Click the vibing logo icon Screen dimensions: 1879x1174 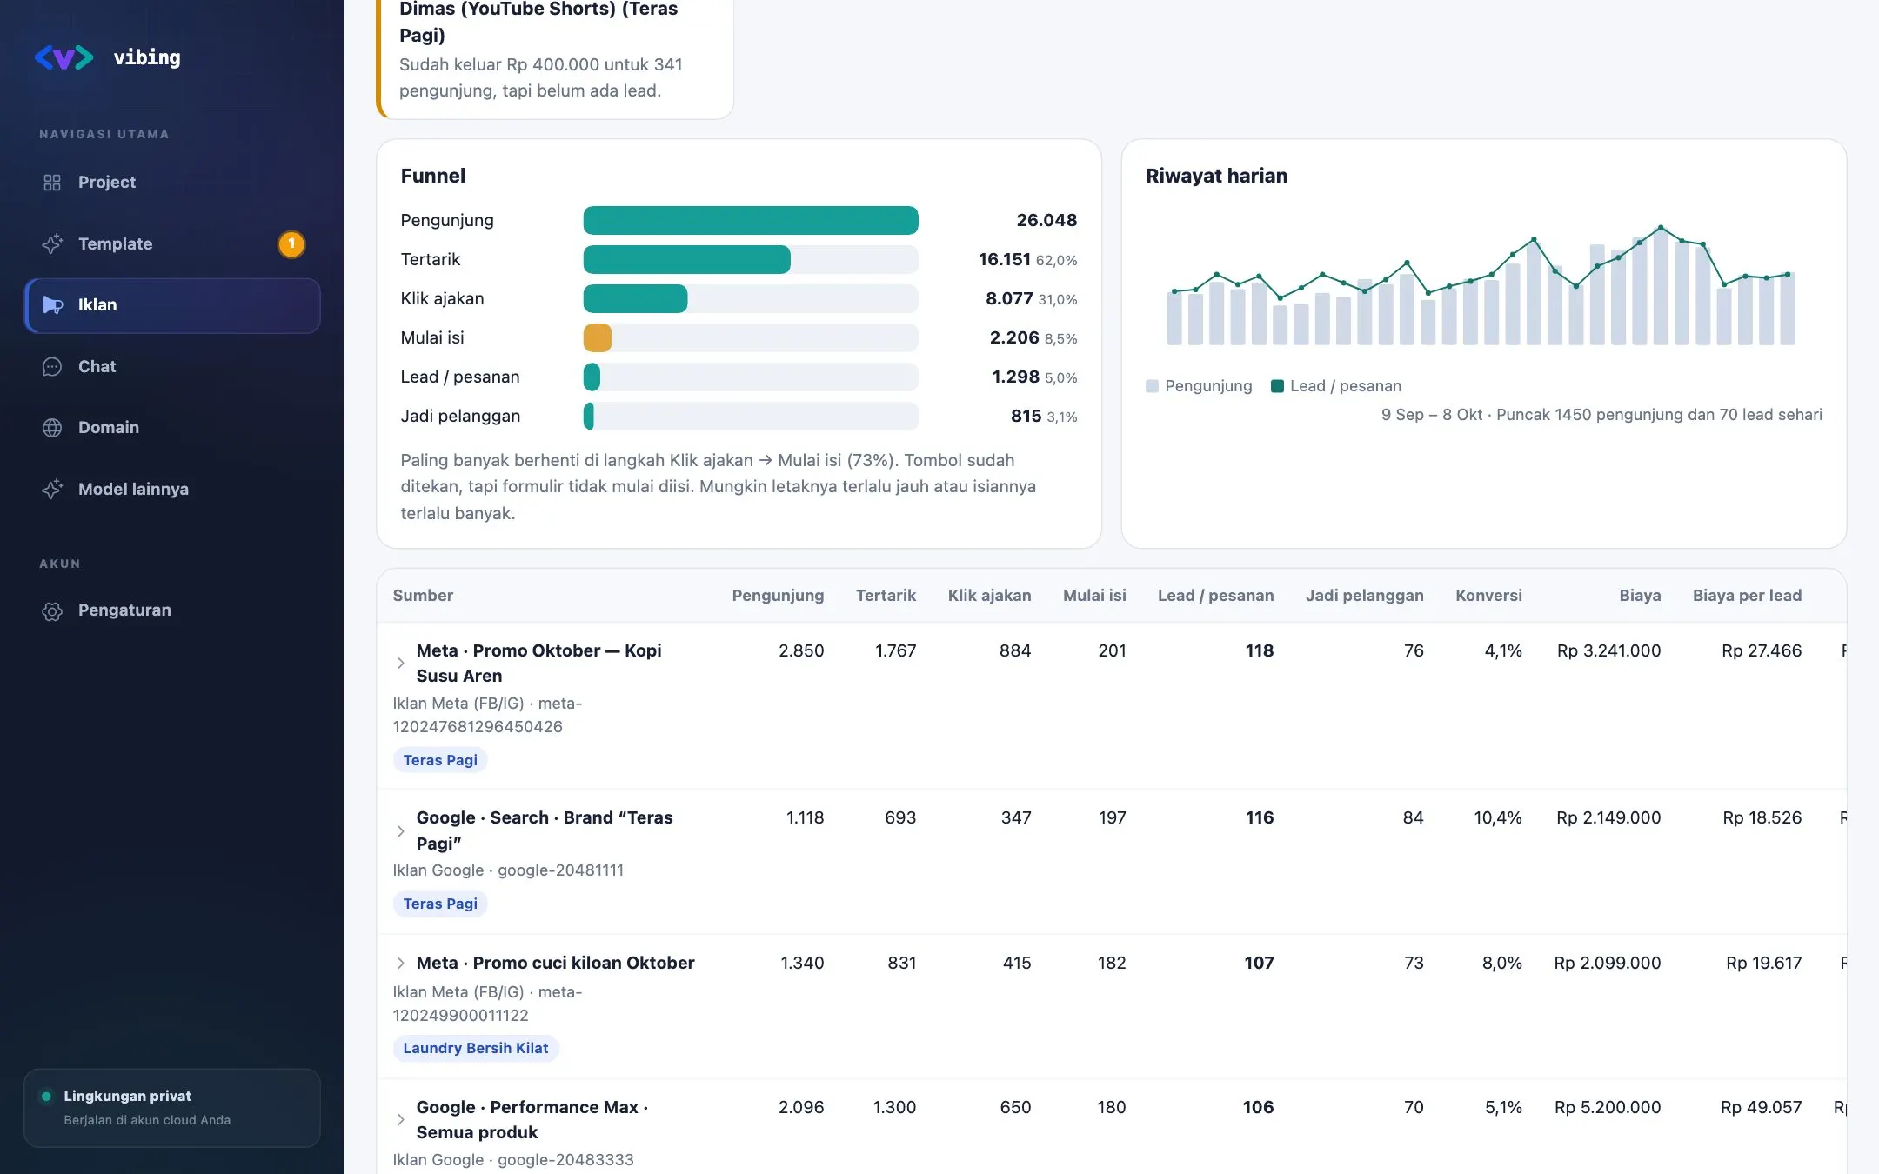(64, 57)
